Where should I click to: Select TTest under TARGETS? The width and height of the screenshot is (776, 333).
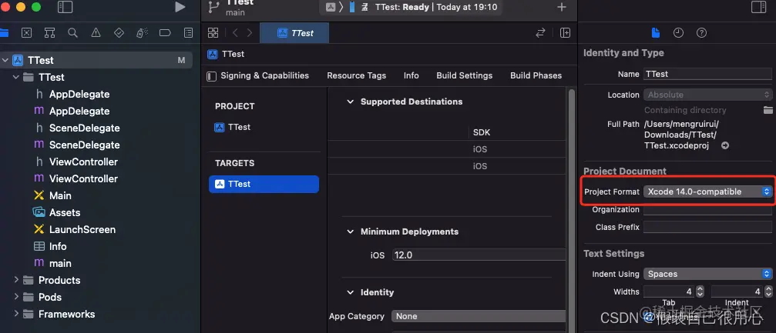click(264, 184)
